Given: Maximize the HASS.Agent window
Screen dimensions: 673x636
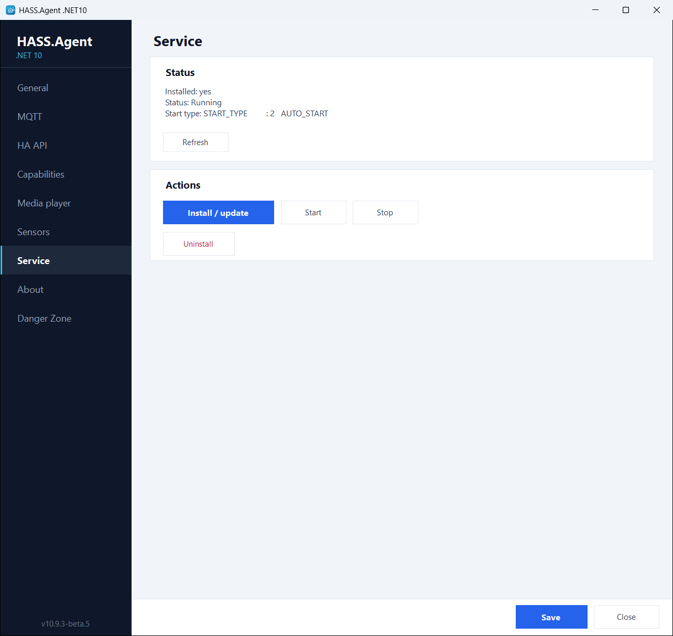Looking at the screenshot, I should [626, 10].
